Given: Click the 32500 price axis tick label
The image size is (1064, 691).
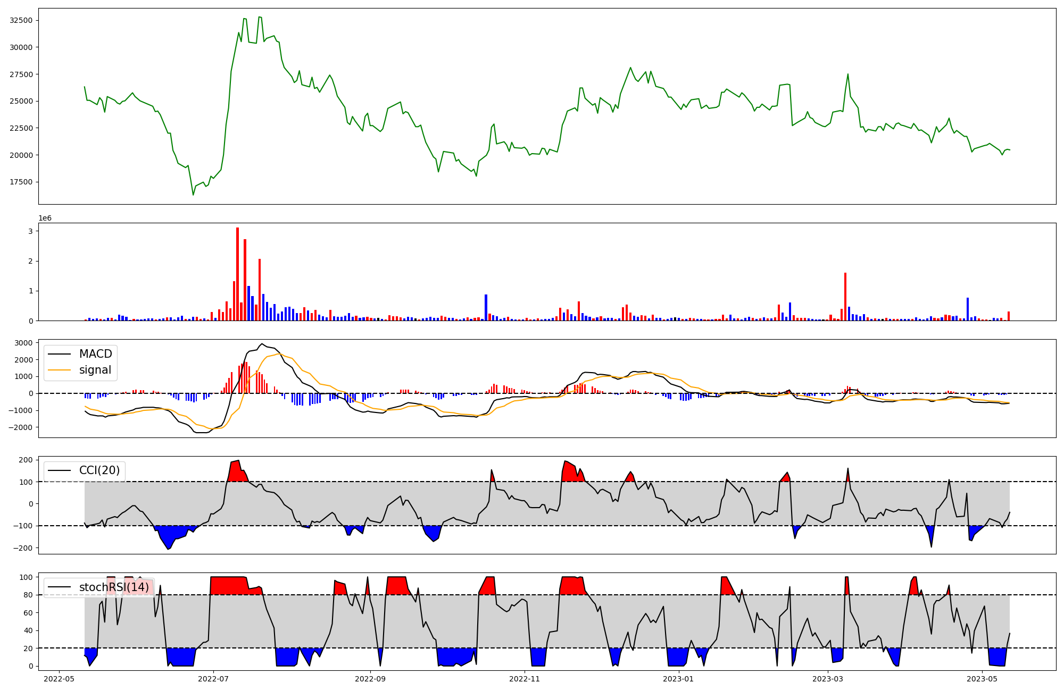Looking at the screenshot, I should (x=21, y=20).
